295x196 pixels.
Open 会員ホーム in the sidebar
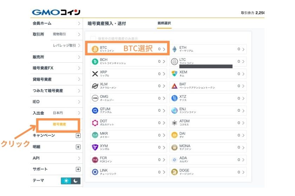click(57, 23)
